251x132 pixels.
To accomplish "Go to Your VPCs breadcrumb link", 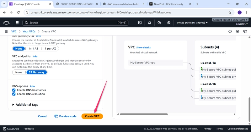I will (29, 31).
